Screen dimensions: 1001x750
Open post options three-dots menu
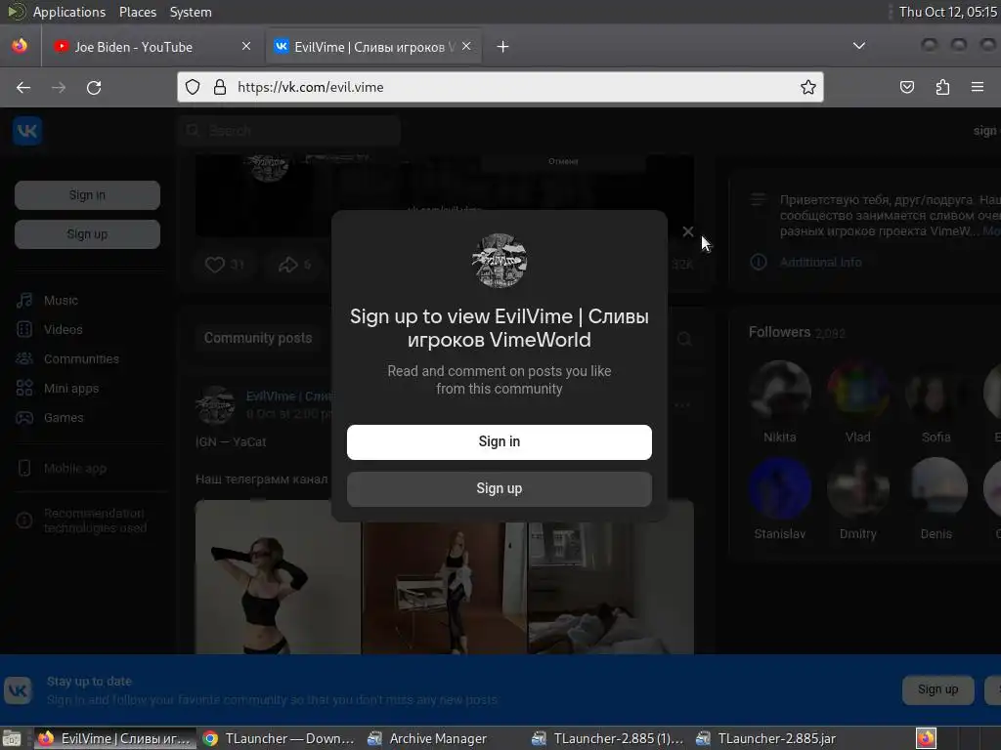(x=681, y=405)
